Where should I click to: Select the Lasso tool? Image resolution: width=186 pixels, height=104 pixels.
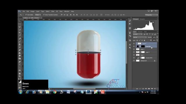(x=20, y=27)
